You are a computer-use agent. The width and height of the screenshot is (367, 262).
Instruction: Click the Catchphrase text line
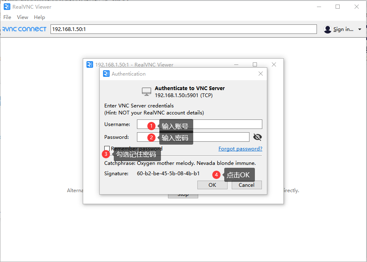(x=180, y=163)
